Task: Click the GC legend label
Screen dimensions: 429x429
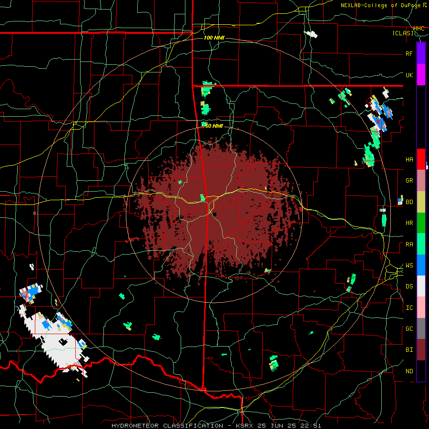Action: [409, 329]
